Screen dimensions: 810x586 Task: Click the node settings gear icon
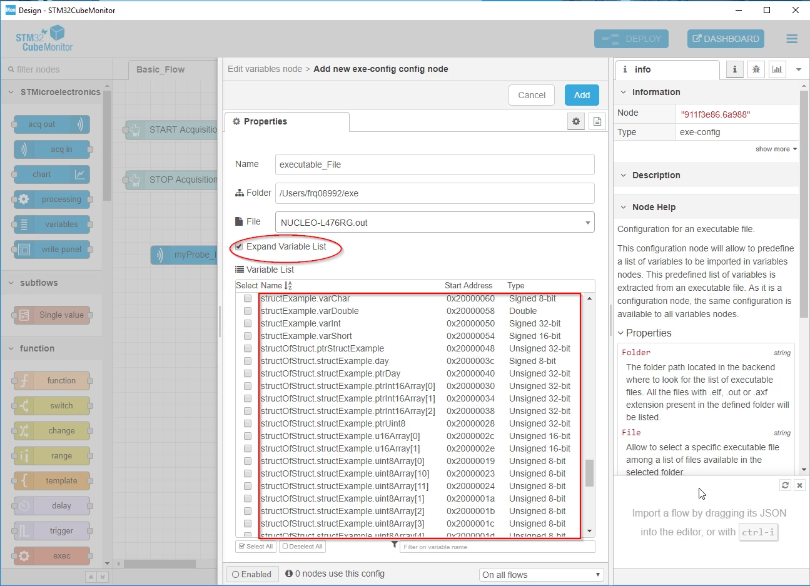click(576, 121)
